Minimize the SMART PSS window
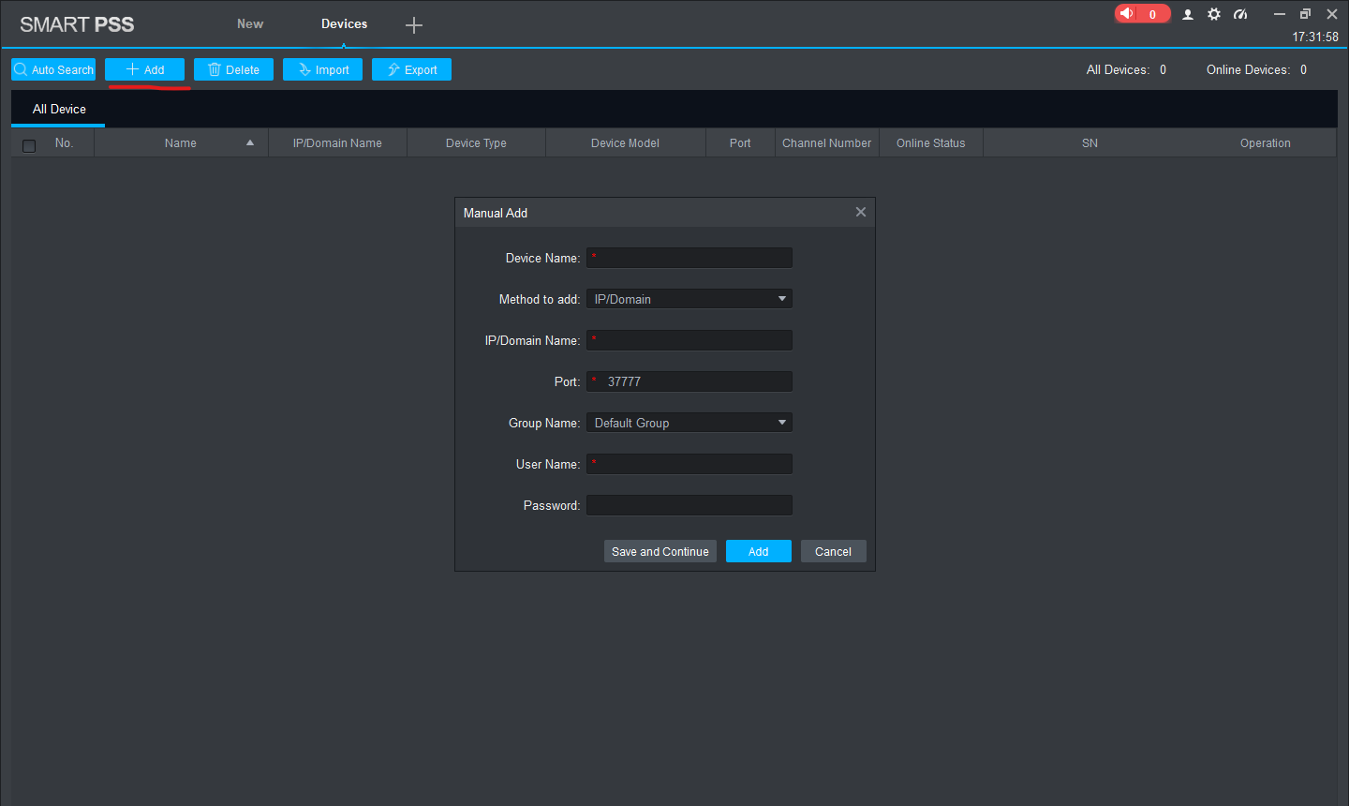Image resolution: width=1349 pixels, height=806 pixels. pyautogui.click(x=1280, y=14)
